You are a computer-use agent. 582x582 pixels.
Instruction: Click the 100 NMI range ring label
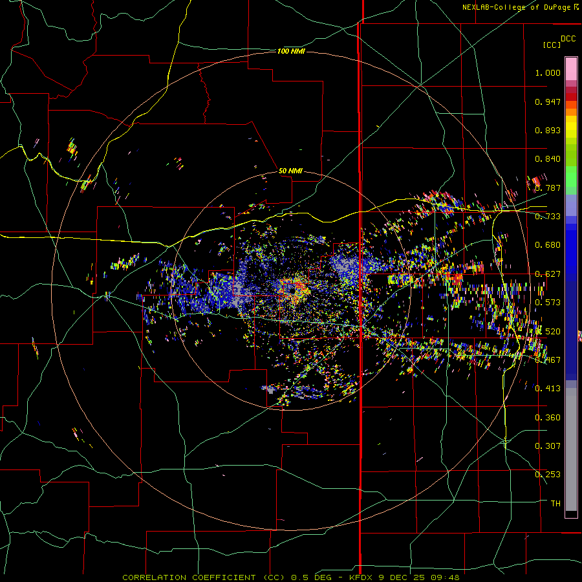(291, 51)
